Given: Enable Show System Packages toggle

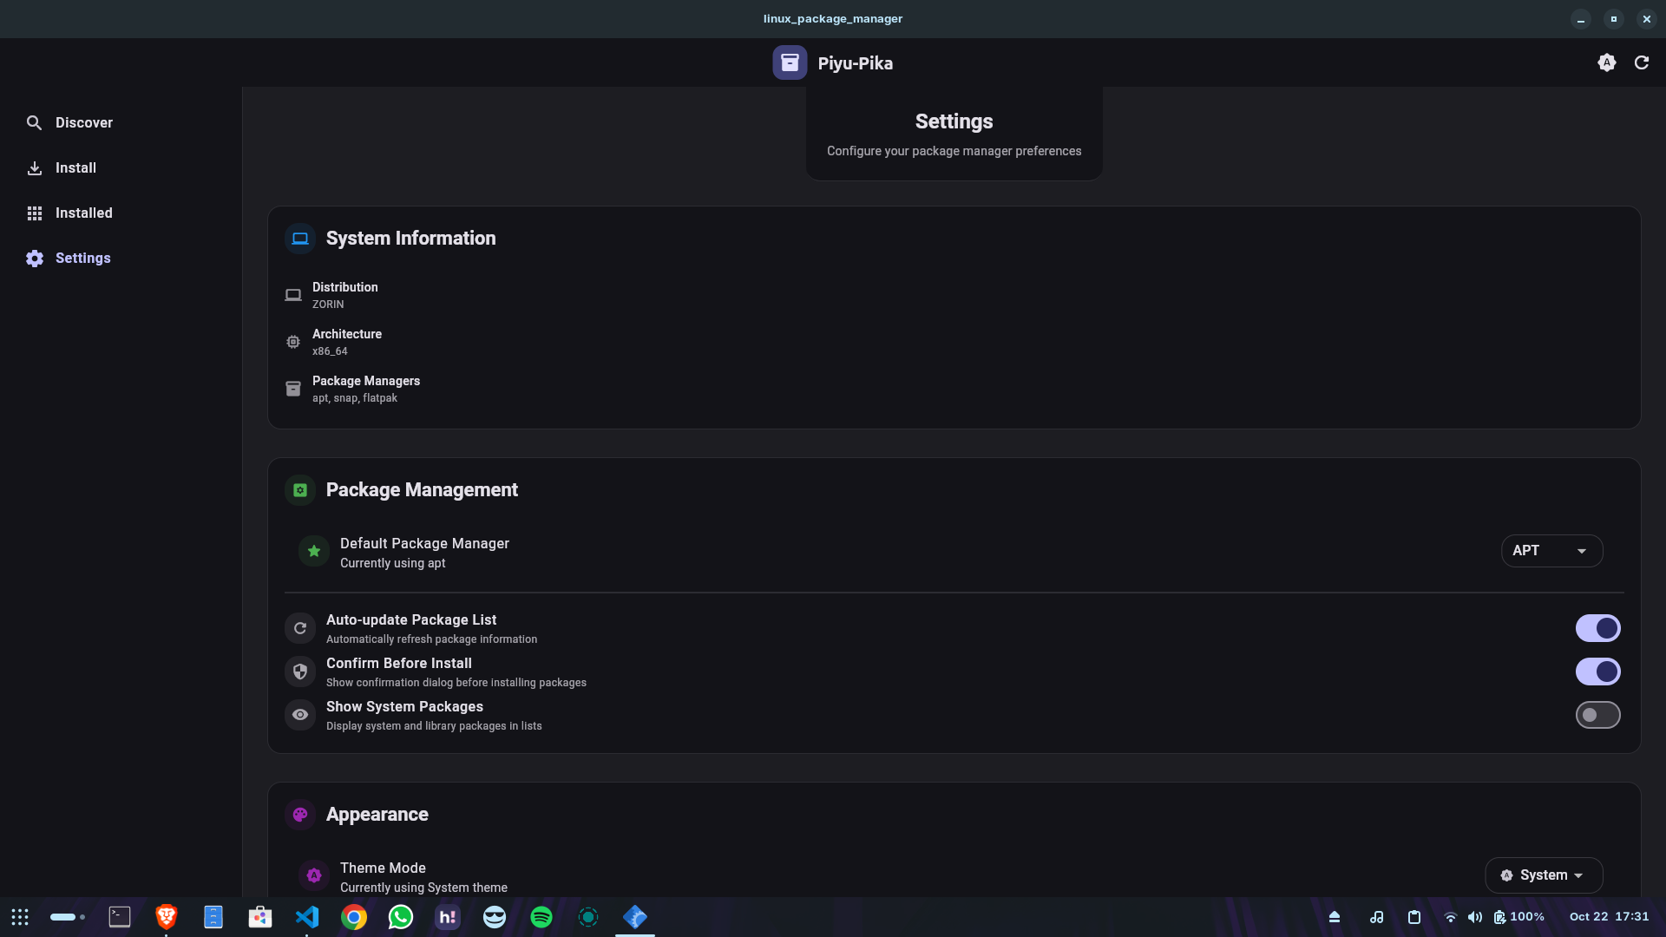Looking at the screenshot, I should 1597,715.
